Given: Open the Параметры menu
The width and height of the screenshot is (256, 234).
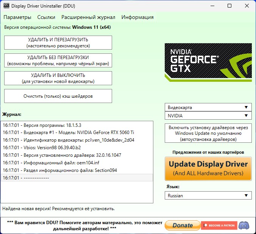Looking at the screenshot, I should click(17, 17).
